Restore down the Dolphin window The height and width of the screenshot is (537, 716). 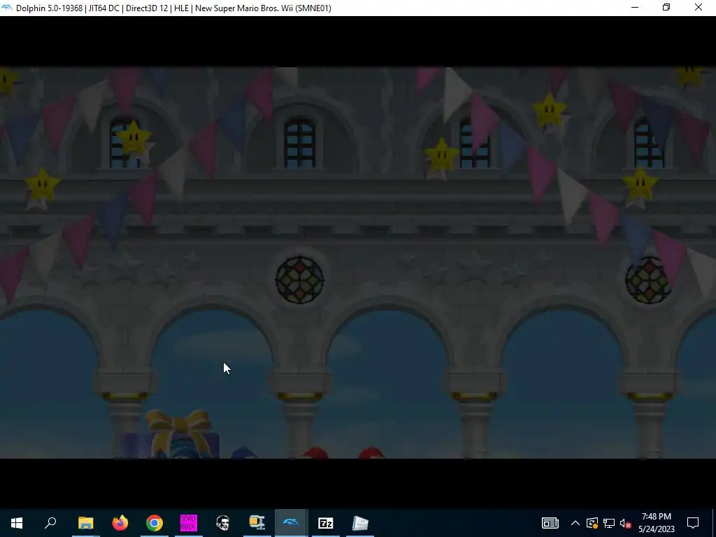(666, 7)
